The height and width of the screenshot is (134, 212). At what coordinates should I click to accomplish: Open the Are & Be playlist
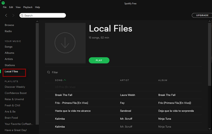[10, 112]
